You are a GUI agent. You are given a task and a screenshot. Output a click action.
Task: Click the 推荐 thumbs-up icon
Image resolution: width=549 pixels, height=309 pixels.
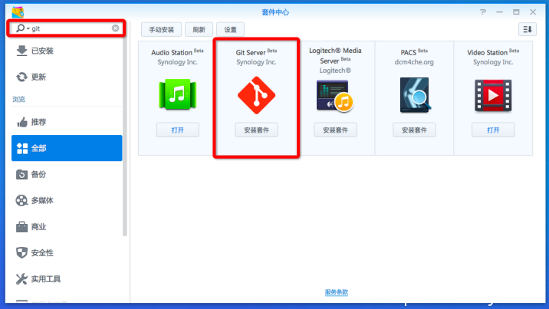[x=22, y=122]
